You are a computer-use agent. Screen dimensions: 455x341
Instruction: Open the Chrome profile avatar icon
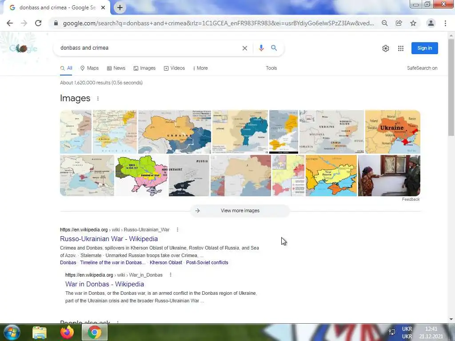coord(431,23)
